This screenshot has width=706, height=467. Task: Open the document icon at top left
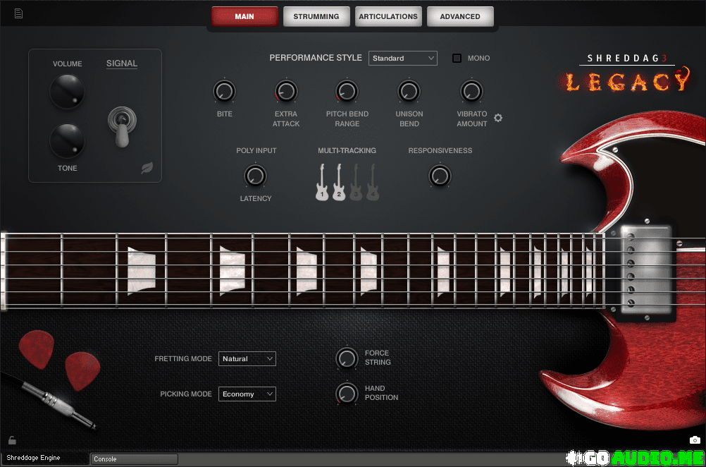(x=18, y=14)
